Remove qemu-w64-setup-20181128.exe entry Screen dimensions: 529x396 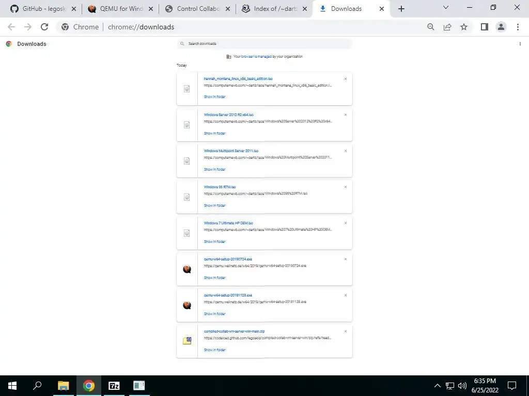tap(346, 295)
